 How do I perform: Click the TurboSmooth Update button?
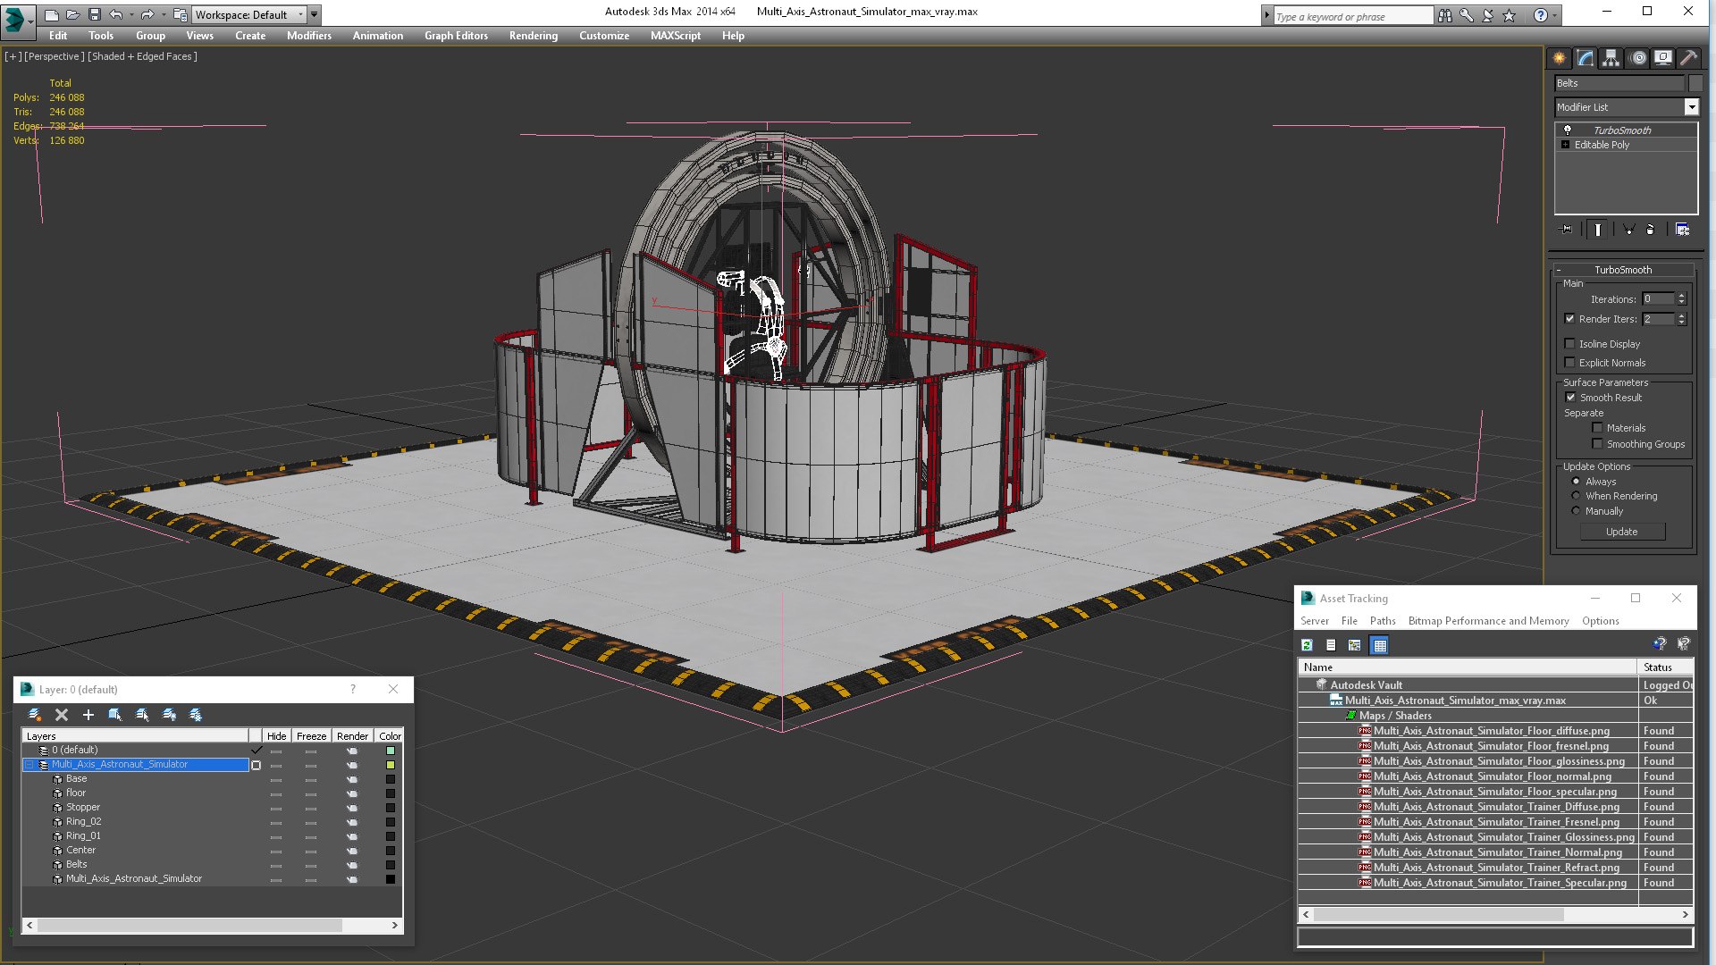(x=1622, y=532)
